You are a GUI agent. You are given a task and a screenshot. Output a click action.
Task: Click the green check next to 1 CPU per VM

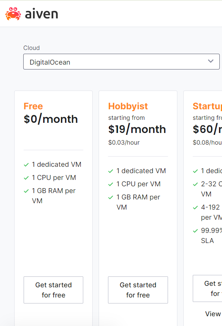tap(26, 177)
